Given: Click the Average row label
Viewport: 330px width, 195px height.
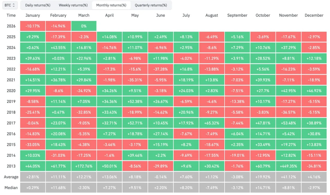Looking at the screenshot, I should [x=11, y=177].
